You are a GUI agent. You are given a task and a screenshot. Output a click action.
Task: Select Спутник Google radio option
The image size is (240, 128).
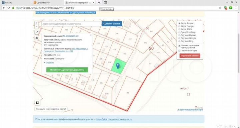pos(179,38)
